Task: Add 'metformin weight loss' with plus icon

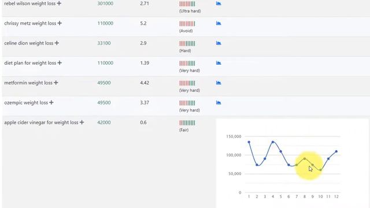Action: click(55, 83)
